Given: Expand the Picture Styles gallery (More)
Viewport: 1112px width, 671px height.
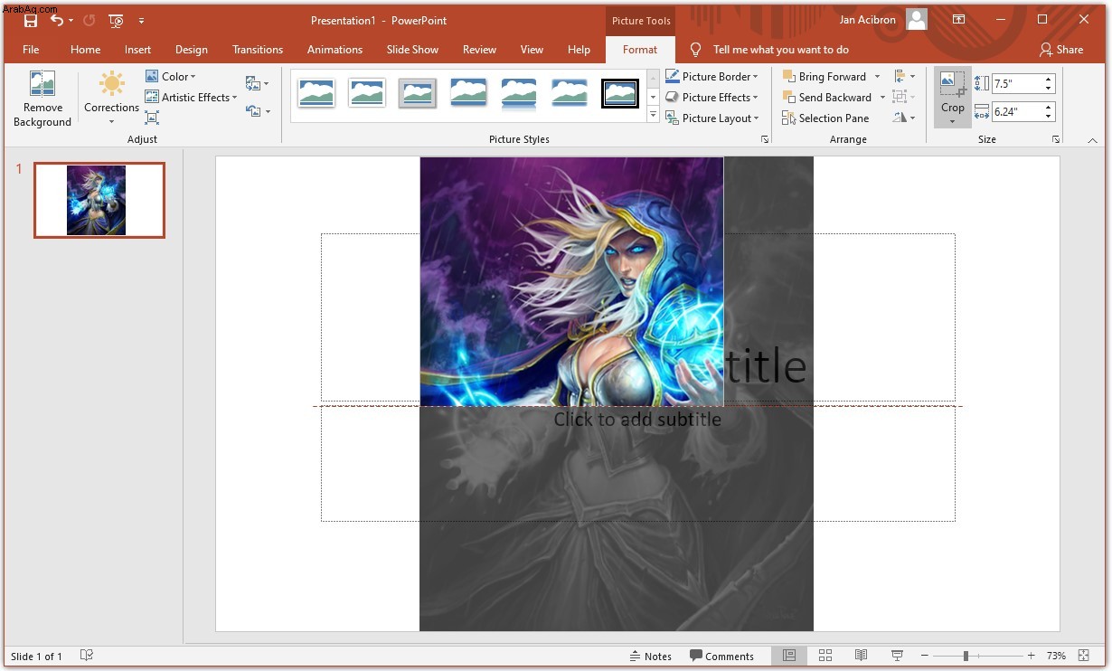Looking at the screenshot, I should pos(653,116).
